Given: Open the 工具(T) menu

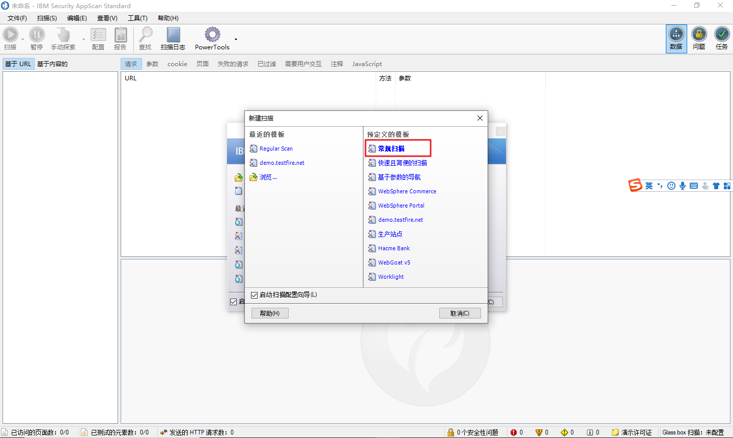Looking at the screenshot, I should click(137, 18).
